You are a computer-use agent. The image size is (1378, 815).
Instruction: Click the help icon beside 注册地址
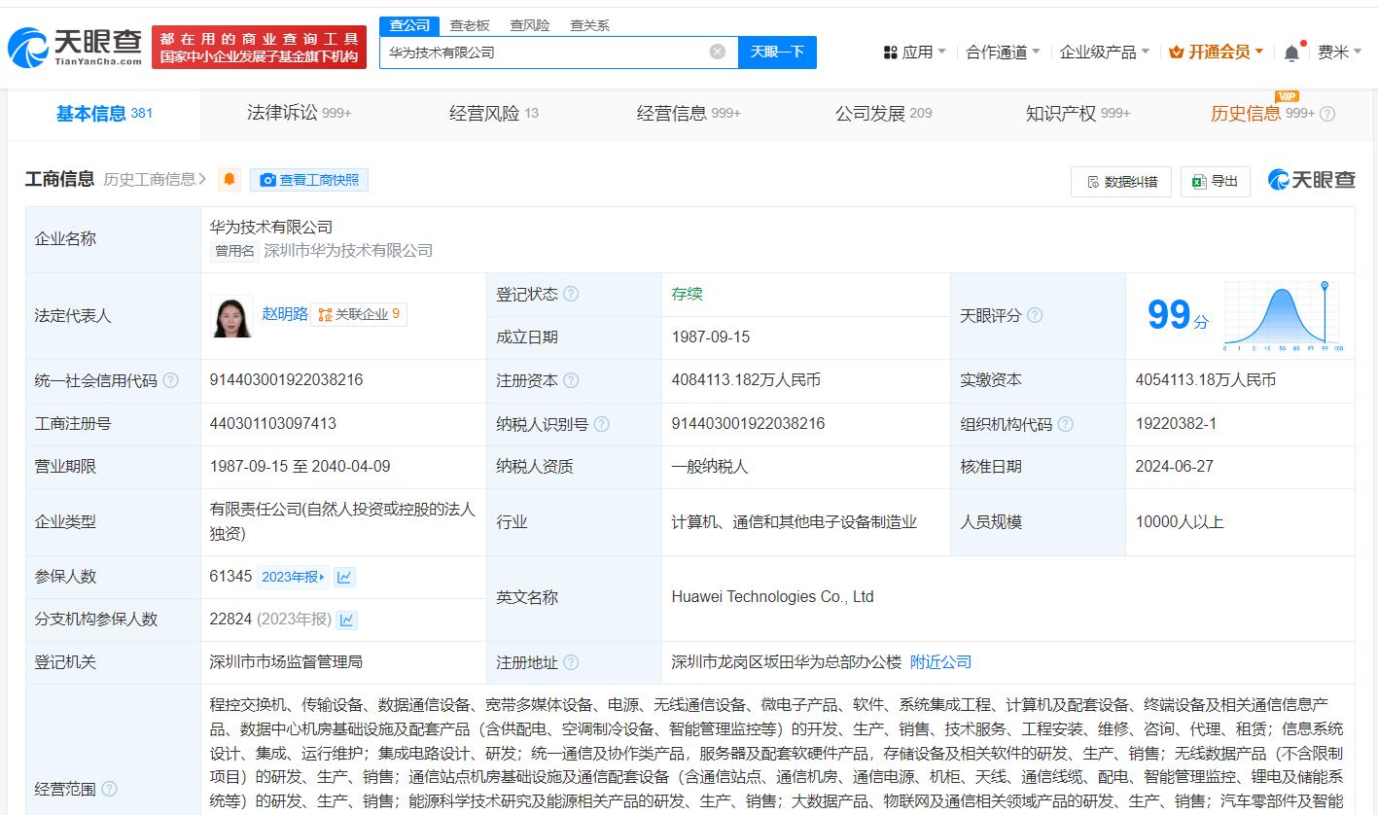[x=571, y=662]
